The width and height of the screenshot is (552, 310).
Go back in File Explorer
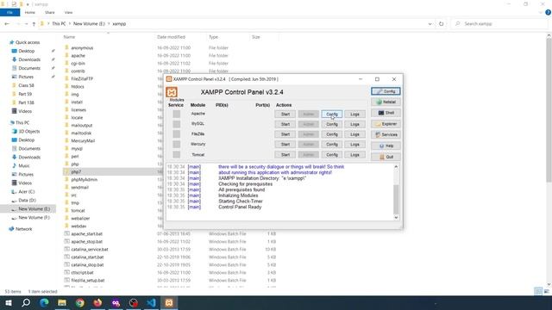coord(7,24)
